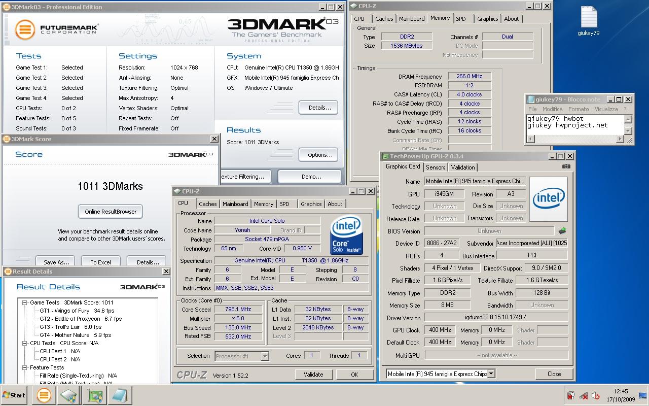
Task: Click the To Excel button in Score window
Action: 100,261
